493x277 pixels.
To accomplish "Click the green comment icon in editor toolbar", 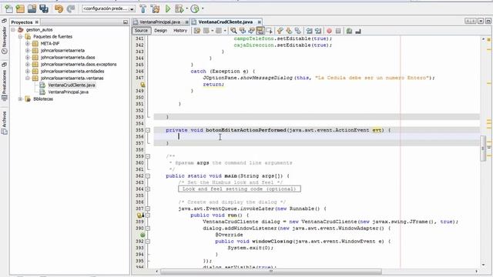I will pyautogui.click(x=349, y=31).
